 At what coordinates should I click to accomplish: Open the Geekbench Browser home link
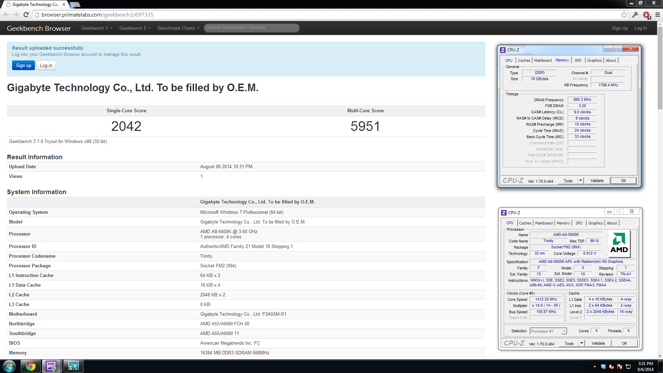(39, 28)
